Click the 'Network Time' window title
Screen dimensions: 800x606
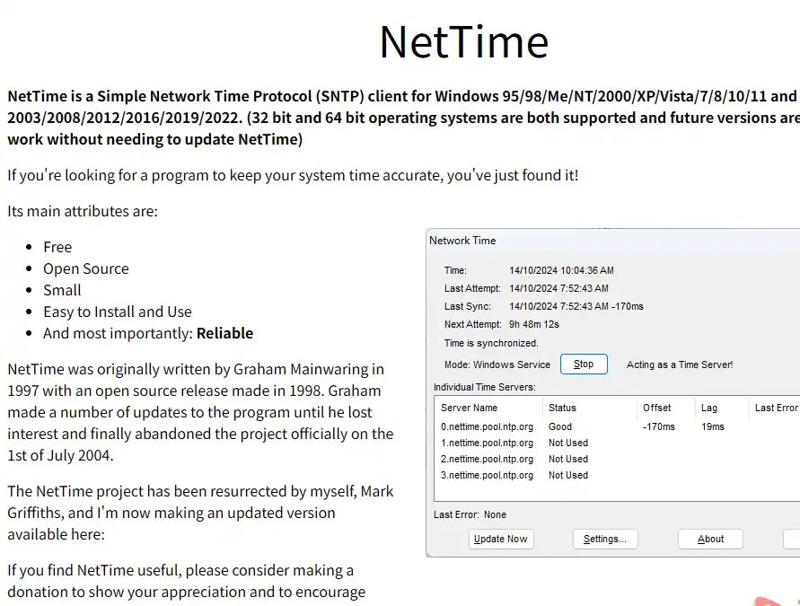[x=462, y=241]
